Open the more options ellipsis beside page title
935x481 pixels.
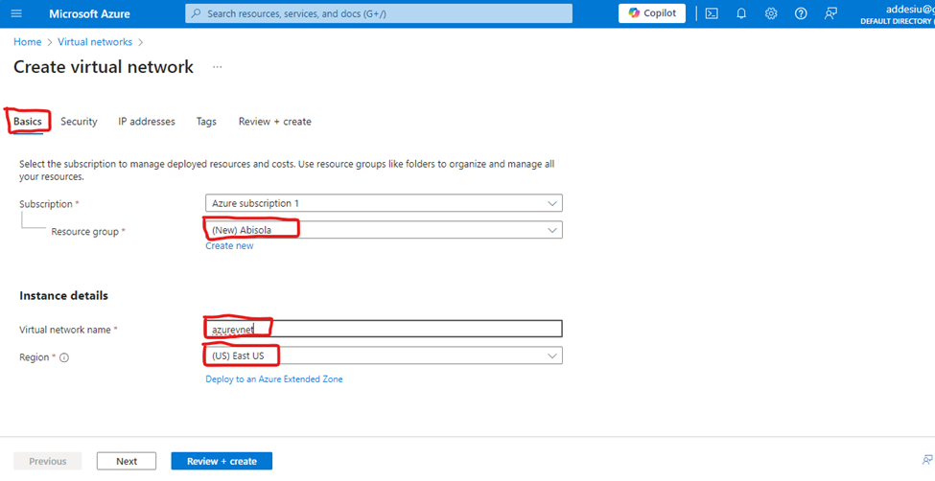[218, 67]
